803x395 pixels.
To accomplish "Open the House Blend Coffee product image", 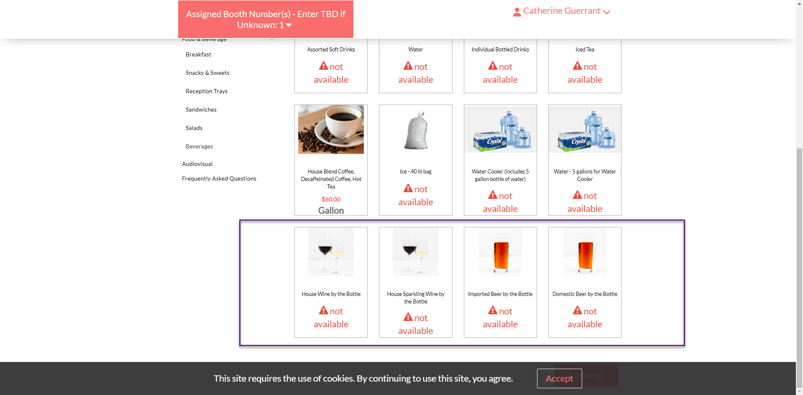I will click(x=331, y=129).
